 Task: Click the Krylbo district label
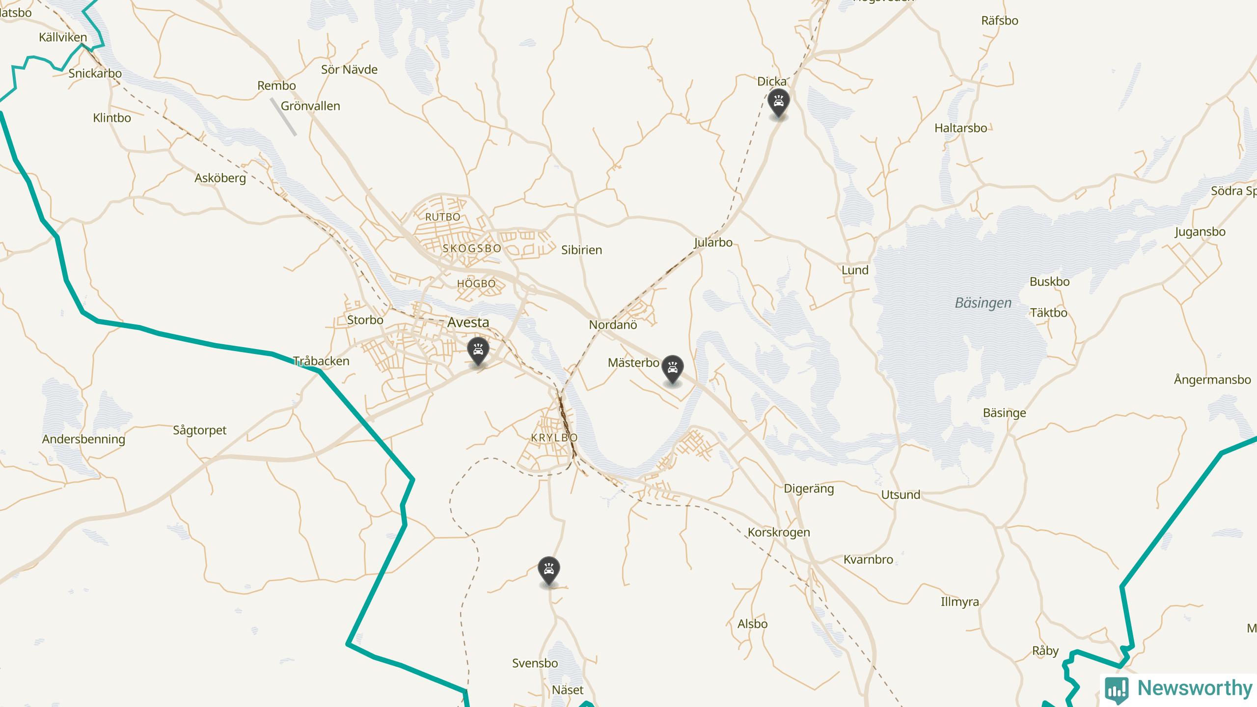click(554, 437)
